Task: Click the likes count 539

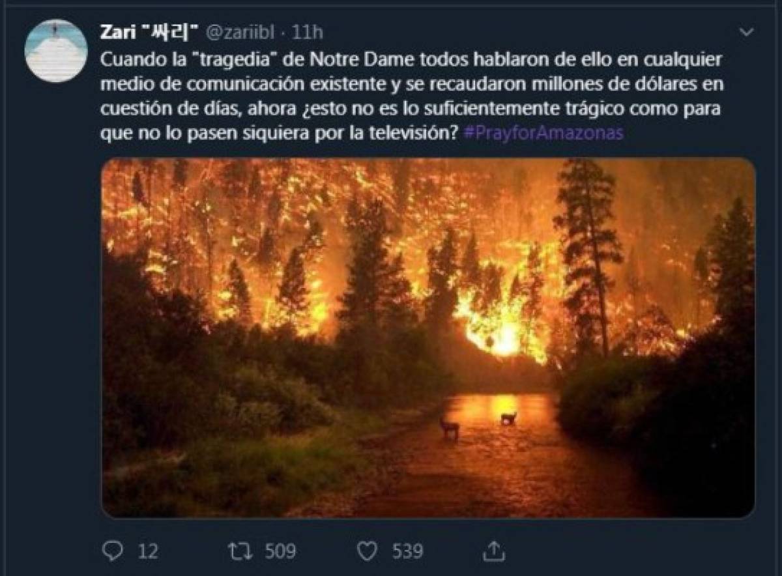Action: (x=407, y=551)
